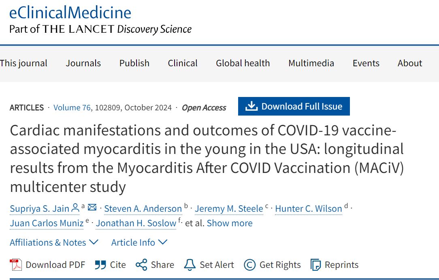Go to the Global health section
Viewport: 439px width, 280px height.
243,63
